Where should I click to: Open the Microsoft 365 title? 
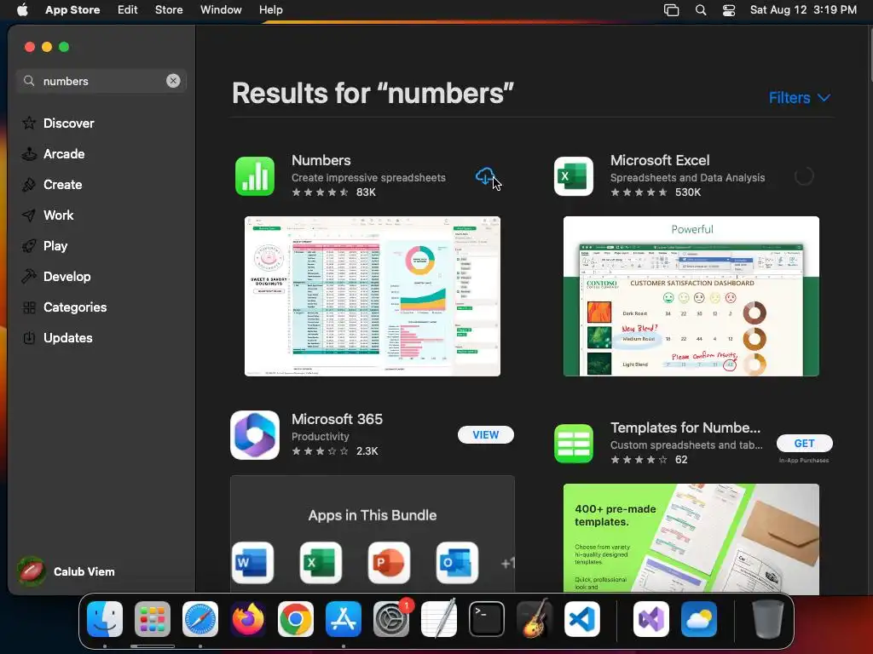click(337, 419)
